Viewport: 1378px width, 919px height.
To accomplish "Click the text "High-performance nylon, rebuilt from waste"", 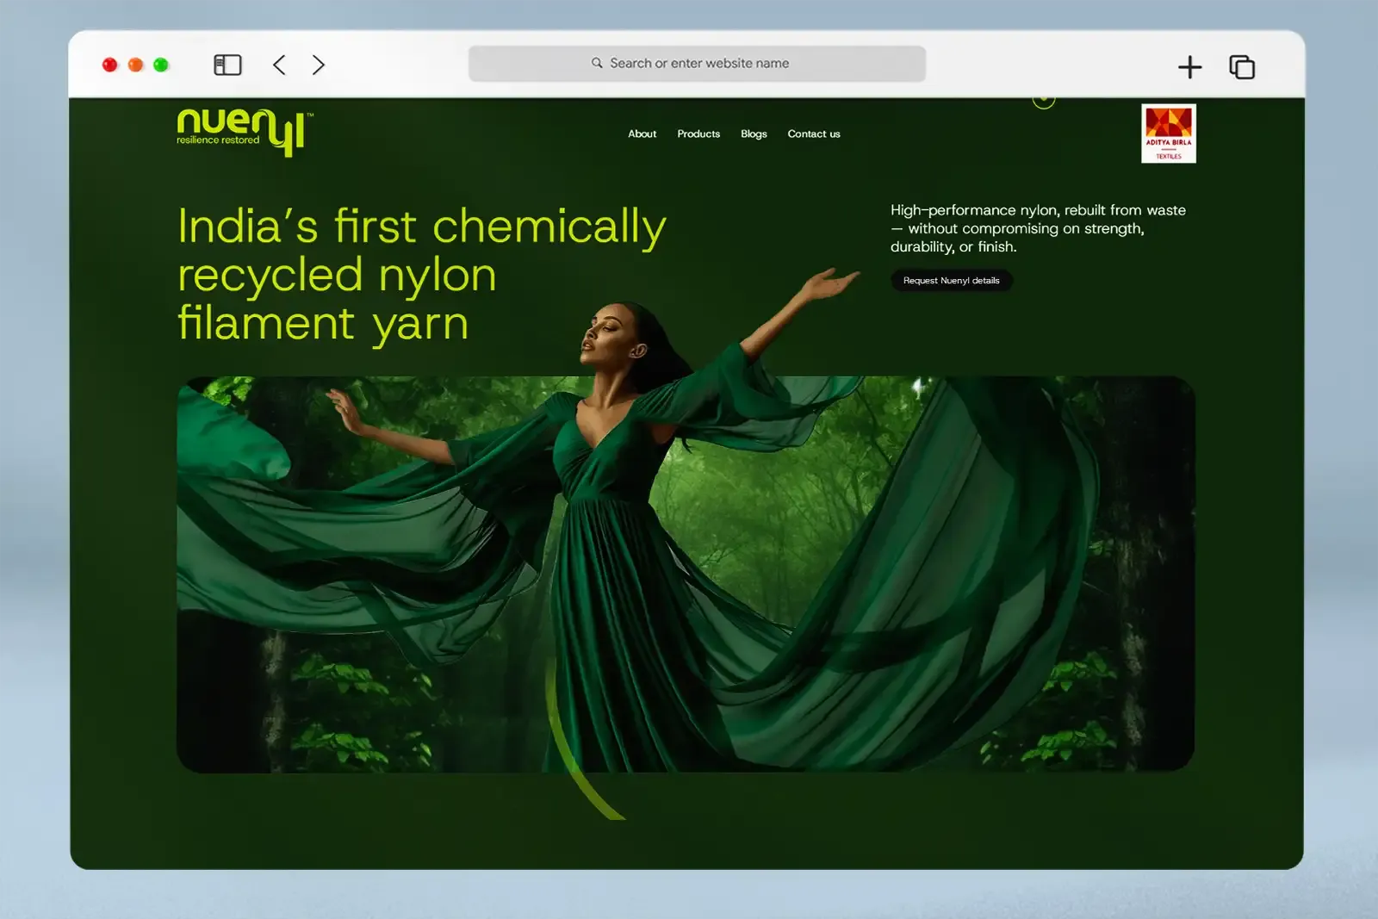I will (1038, 210).
